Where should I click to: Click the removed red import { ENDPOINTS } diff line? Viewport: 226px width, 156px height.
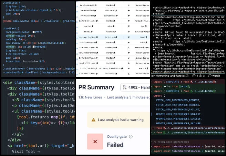pyautogui.click(x=185, y=82)
